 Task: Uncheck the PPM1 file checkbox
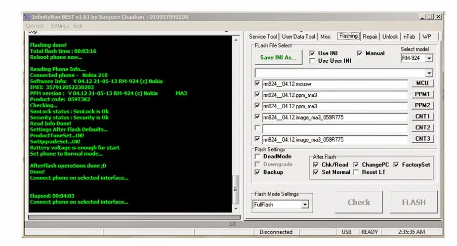point(257,94)
